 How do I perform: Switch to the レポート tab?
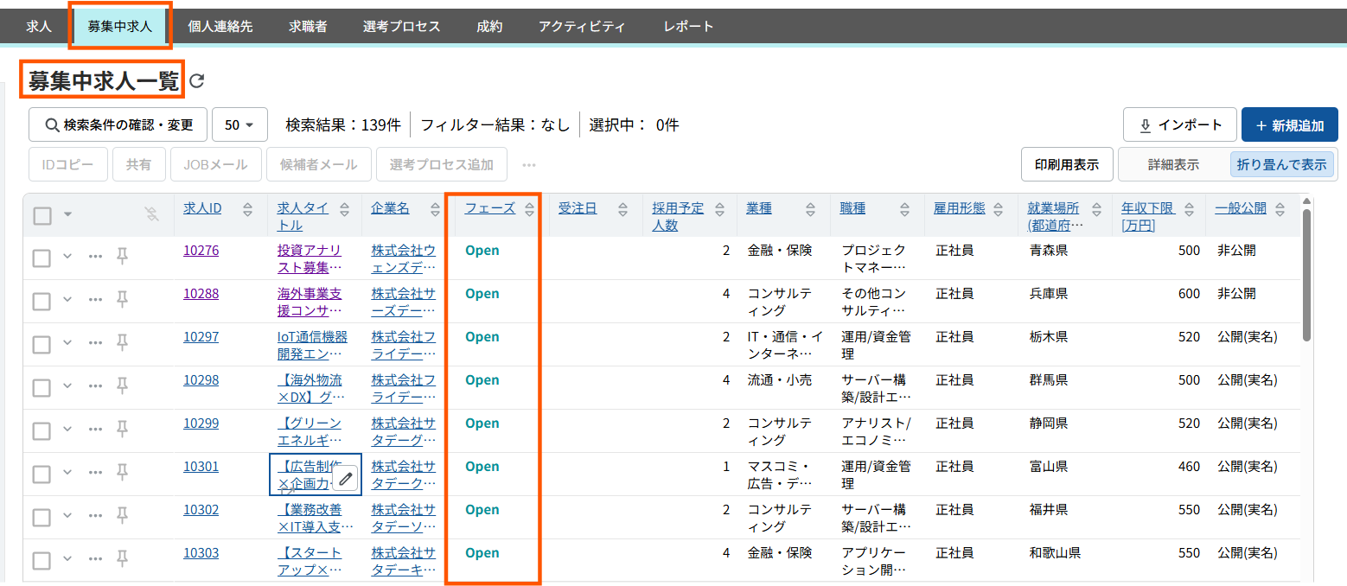coord(689,26)
